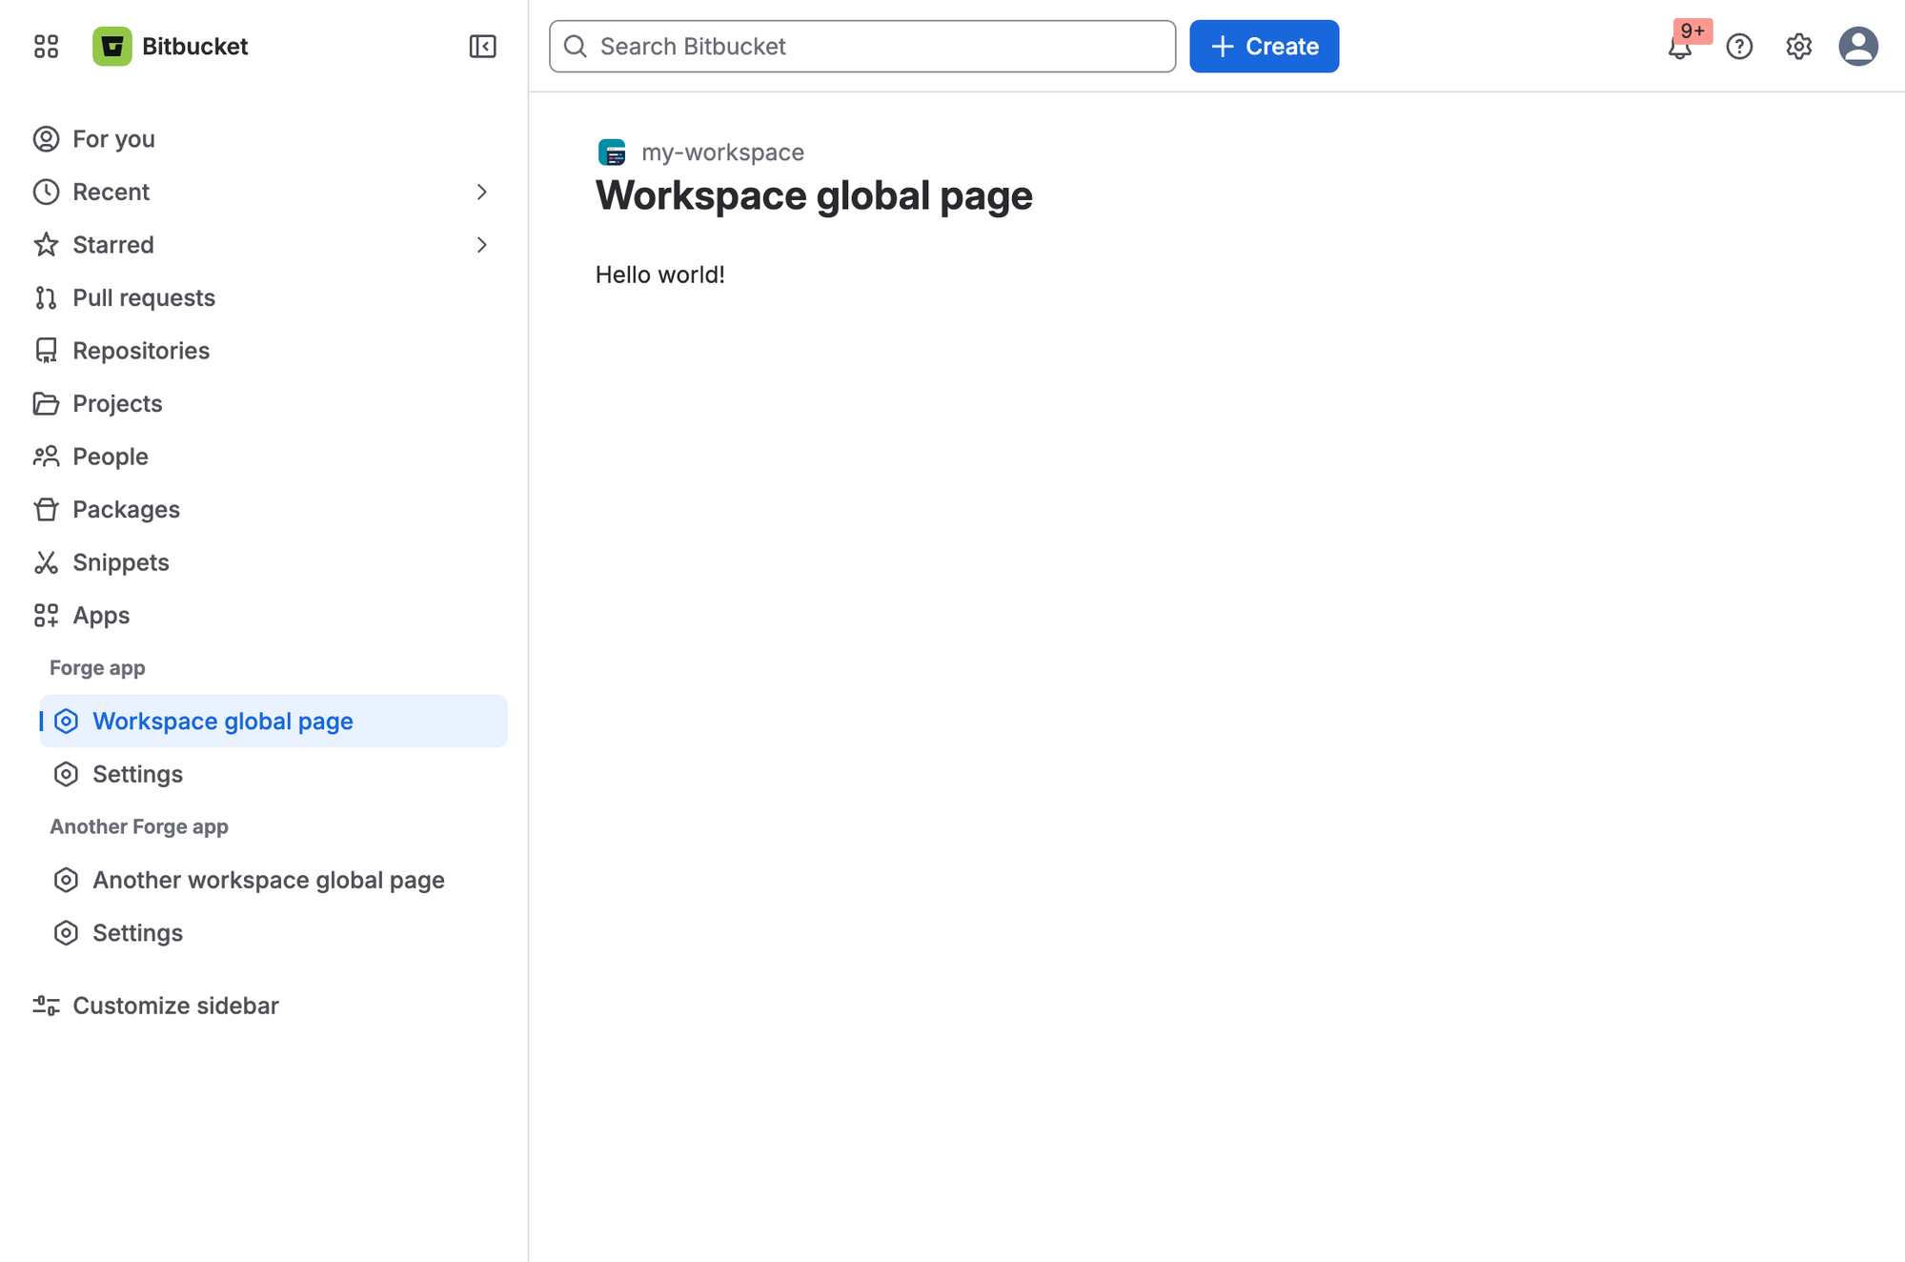Click the my-workspace avatar icon

612,152
